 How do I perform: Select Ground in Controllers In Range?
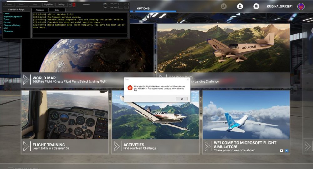(7, 22)
